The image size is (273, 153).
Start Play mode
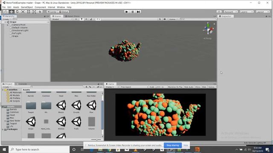127,11
